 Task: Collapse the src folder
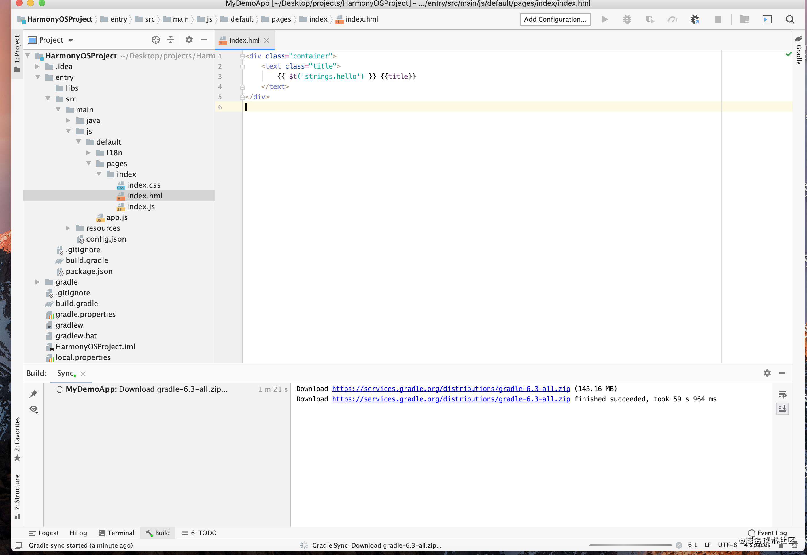(48, 99)
